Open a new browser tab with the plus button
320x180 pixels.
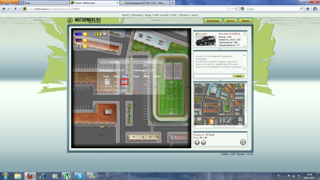tap(172, 3)
